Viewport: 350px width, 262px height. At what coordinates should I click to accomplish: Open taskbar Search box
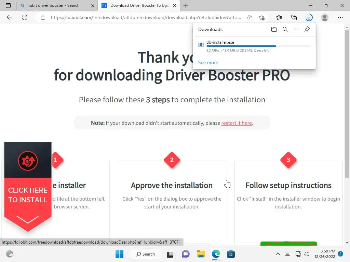coord(146,254)
